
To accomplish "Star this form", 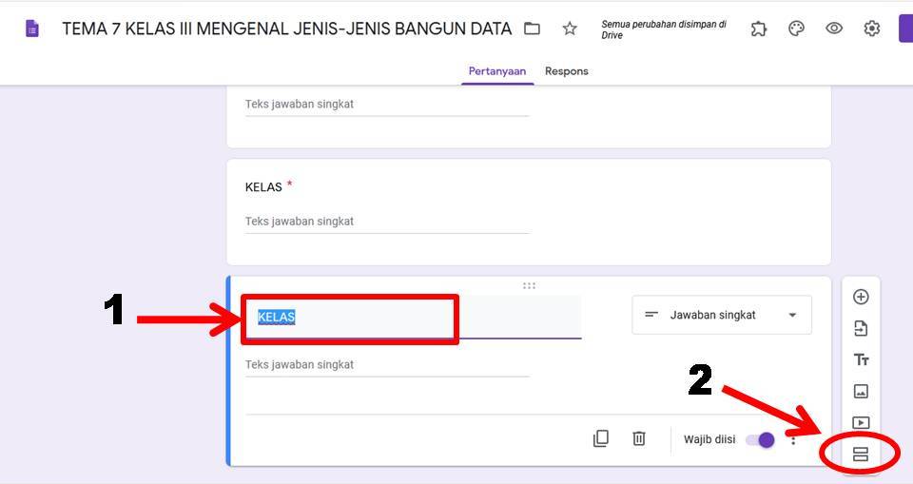I will click(570, 28).
